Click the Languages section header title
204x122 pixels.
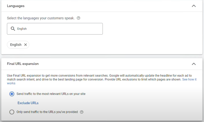(16, 6)
